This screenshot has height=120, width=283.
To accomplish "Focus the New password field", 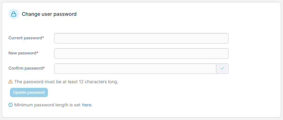I will tap(141, 54).
